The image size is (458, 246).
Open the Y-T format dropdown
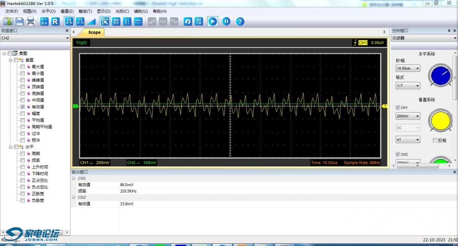408,86
